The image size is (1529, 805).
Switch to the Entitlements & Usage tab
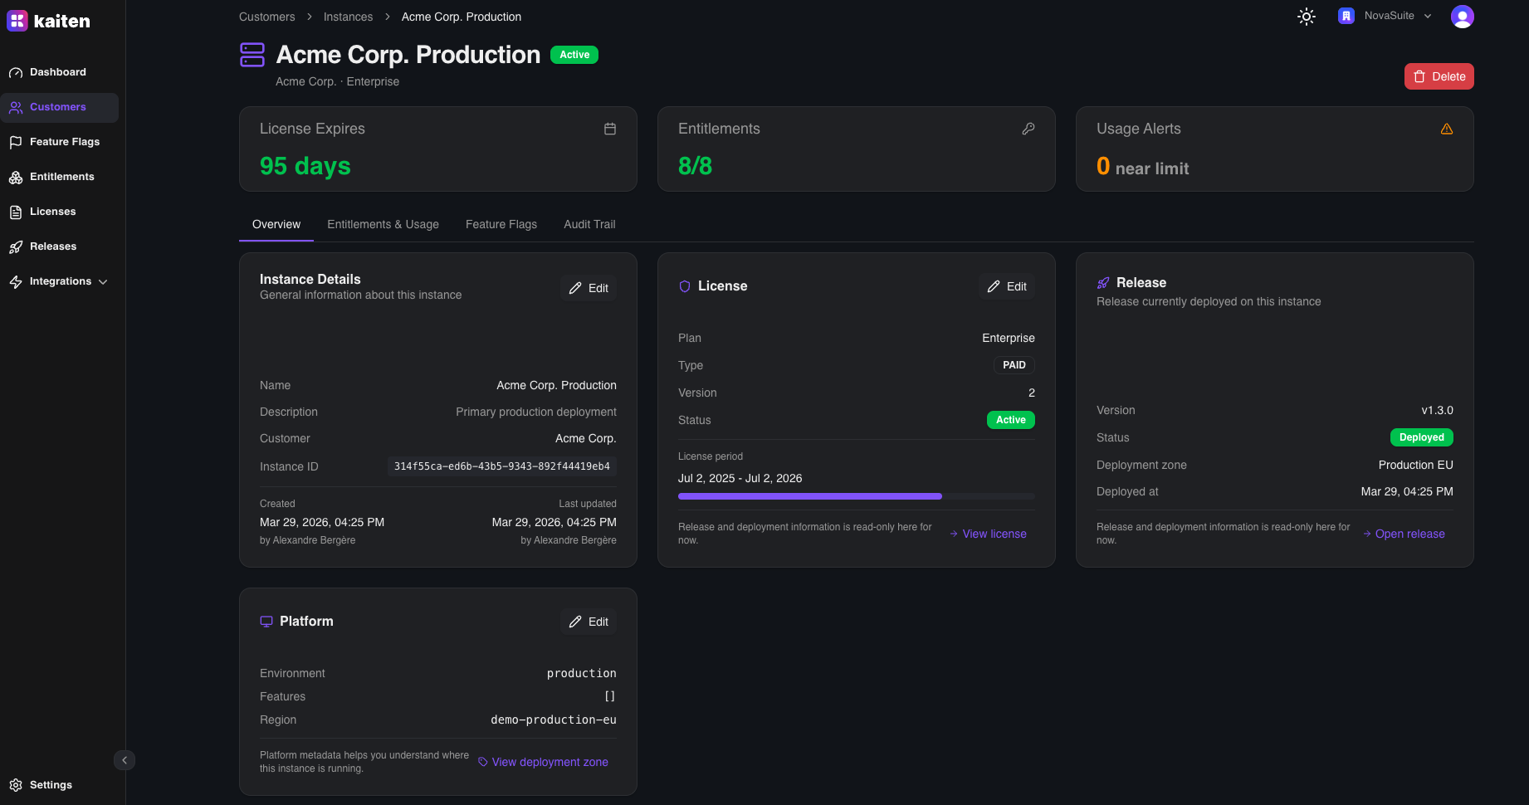(383, 224)
